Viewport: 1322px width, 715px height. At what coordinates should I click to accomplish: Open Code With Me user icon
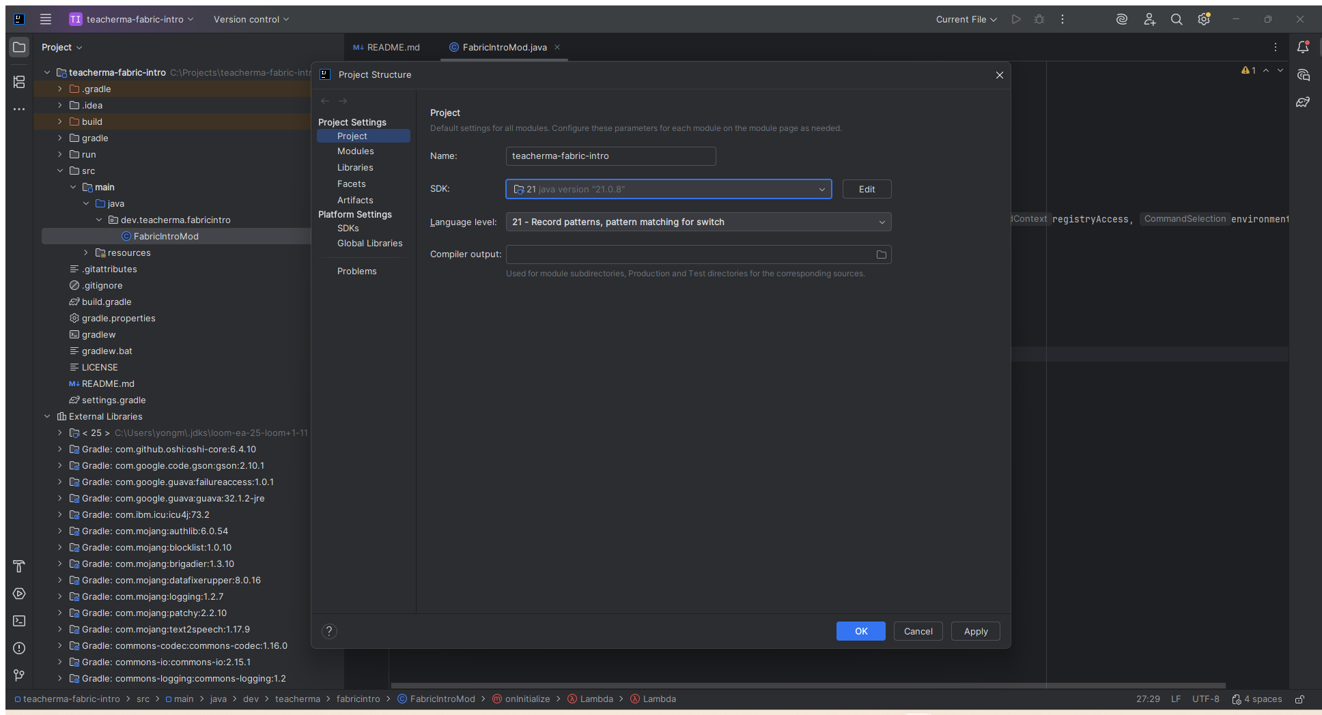coord(1149,19)
